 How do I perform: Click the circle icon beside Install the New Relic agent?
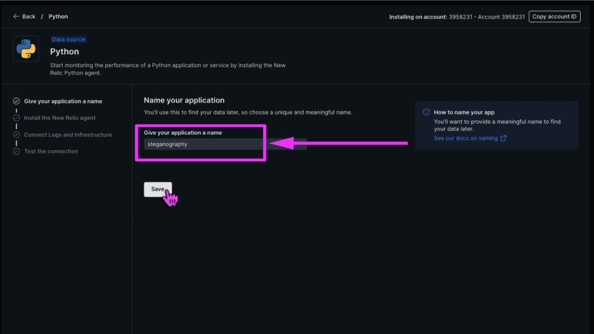(16, 118)
